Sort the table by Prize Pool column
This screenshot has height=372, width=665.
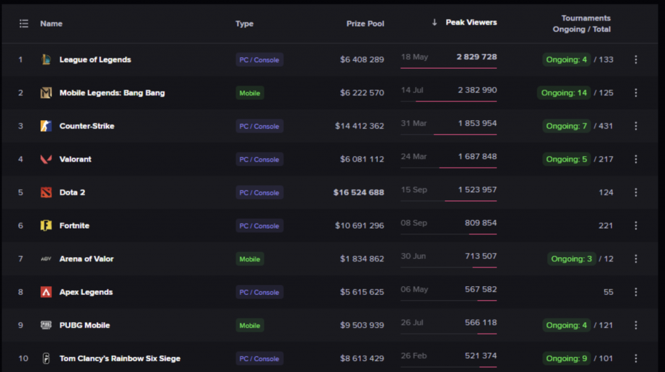point(365,24)
